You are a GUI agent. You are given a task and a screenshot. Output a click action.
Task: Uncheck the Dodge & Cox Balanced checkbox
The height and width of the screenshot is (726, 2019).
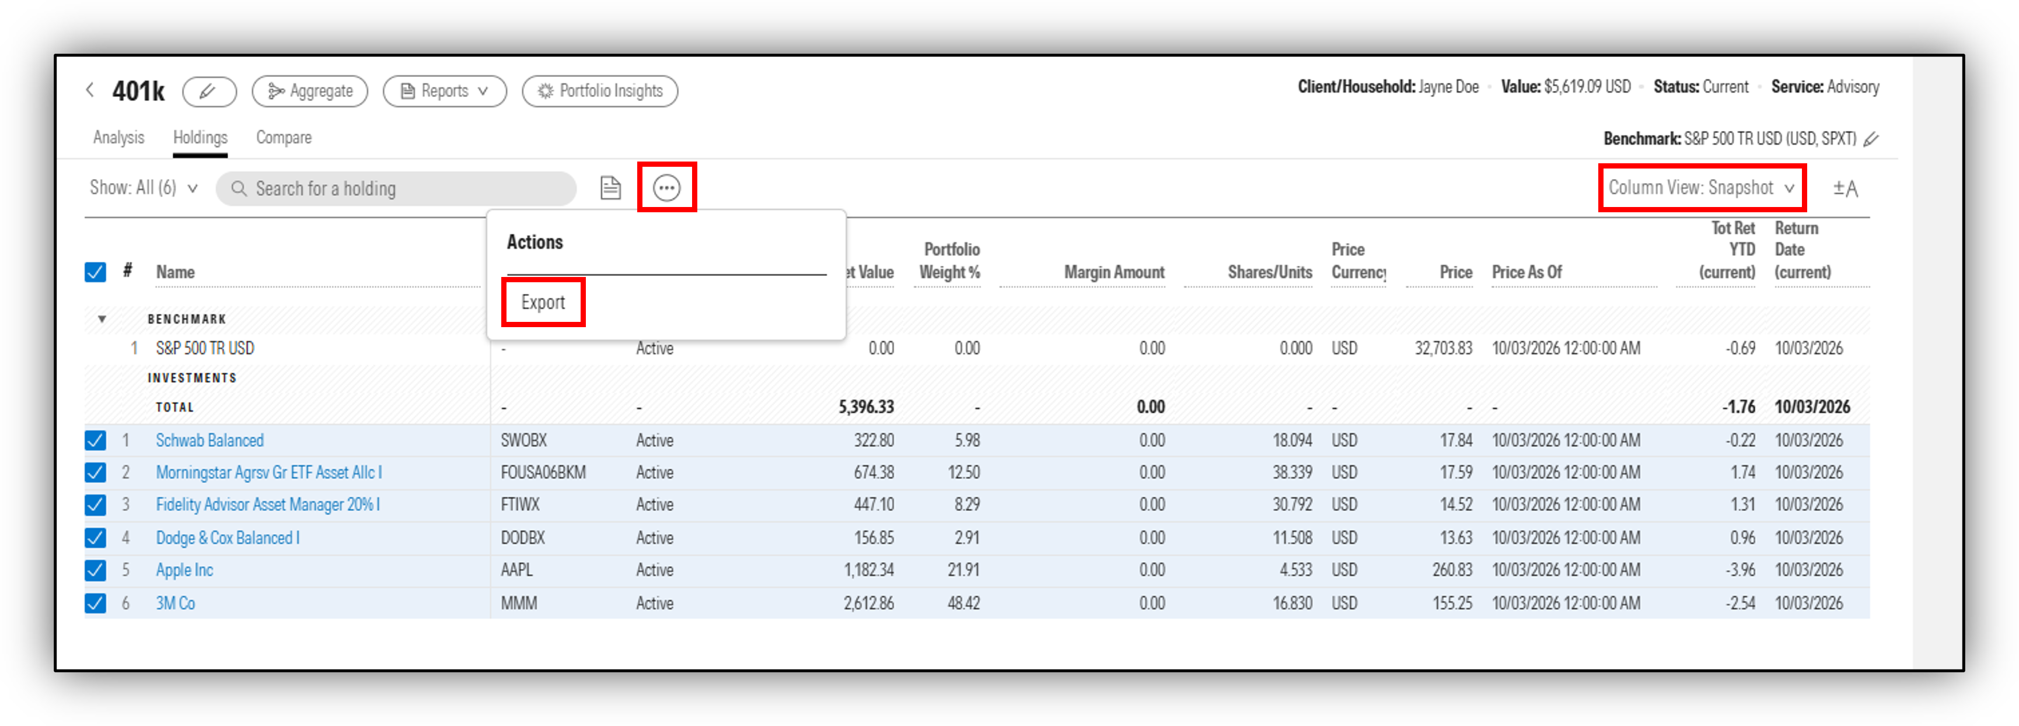coord(95,538)
